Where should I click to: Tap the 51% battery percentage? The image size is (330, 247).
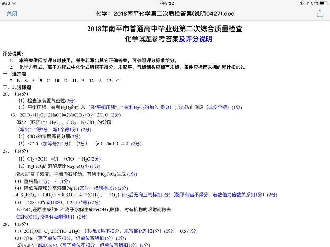tap(315, 3)
